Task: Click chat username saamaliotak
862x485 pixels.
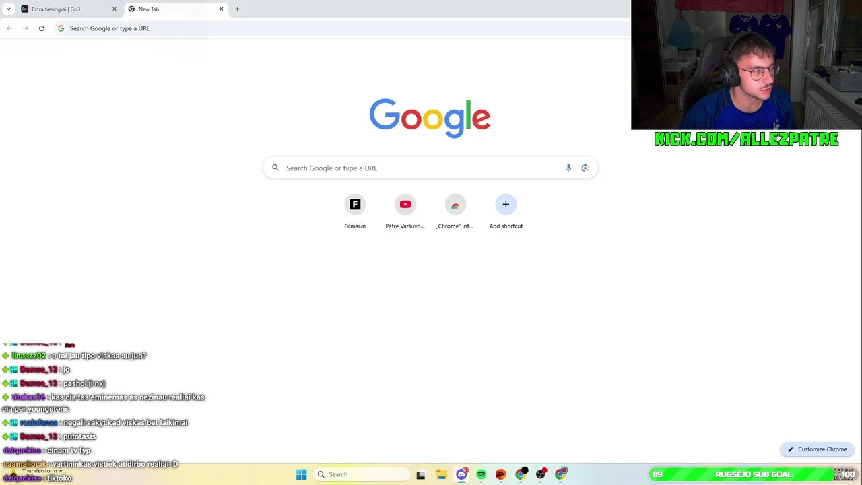Action: click(24, 464)
